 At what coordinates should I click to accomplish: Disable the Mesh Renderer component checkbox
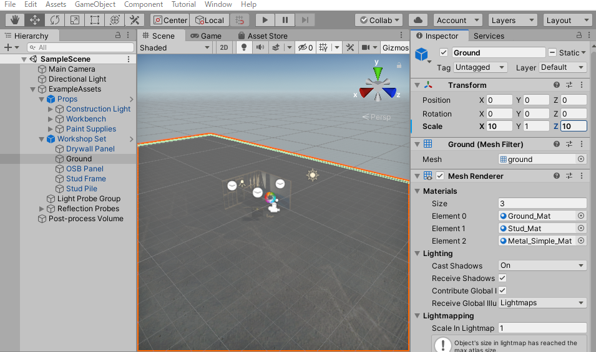click(x=441, y=176)
